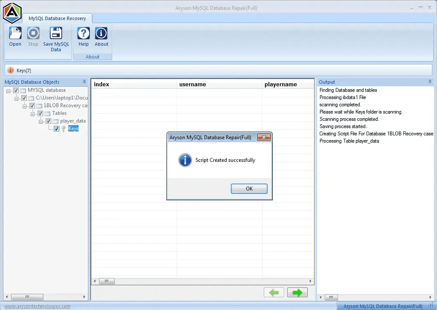Click the Keys[7] label text
The width and height of the screenshot is (437, 310).
pyautogui.click(x=24, y=70)
